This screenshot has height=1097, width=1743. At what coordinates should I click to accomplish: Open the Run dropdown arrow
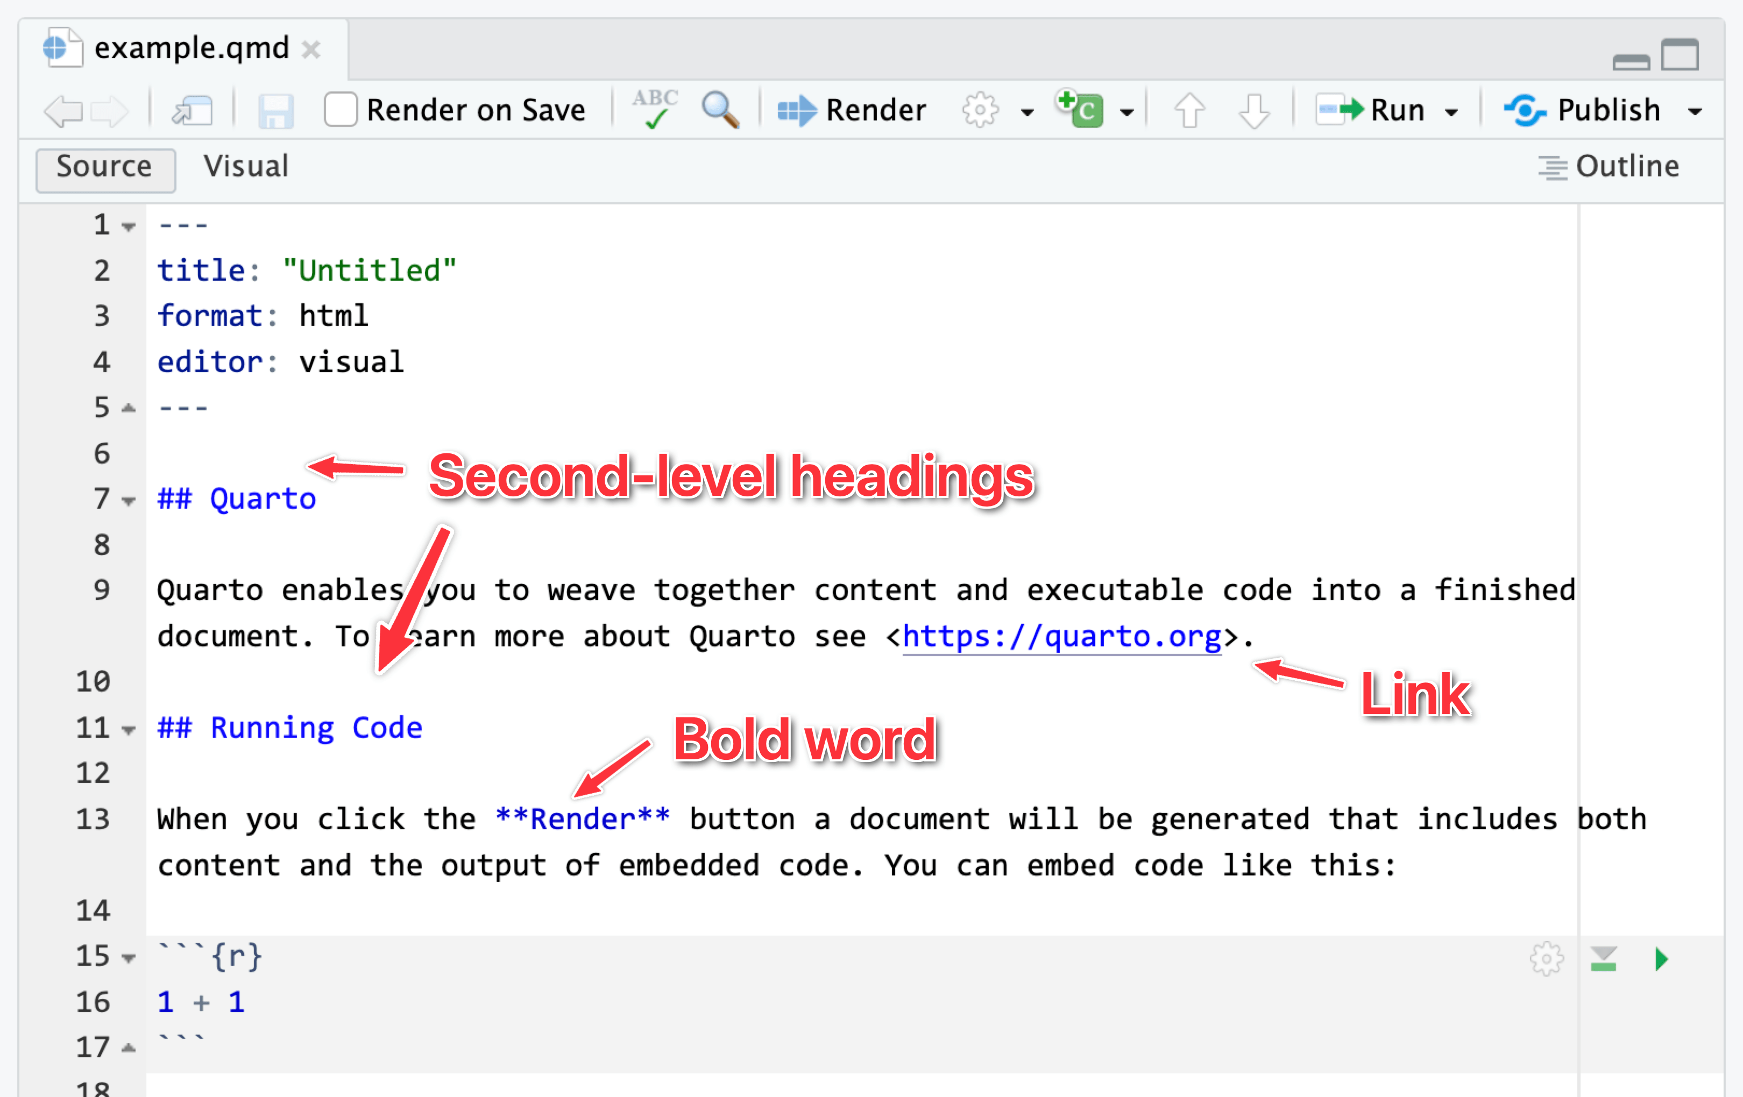coord(1451,112)
